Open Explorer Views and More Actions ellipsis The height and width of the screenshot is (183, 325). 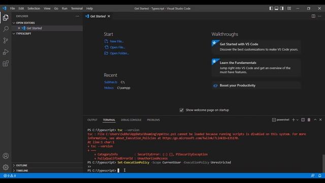(77, 16)
